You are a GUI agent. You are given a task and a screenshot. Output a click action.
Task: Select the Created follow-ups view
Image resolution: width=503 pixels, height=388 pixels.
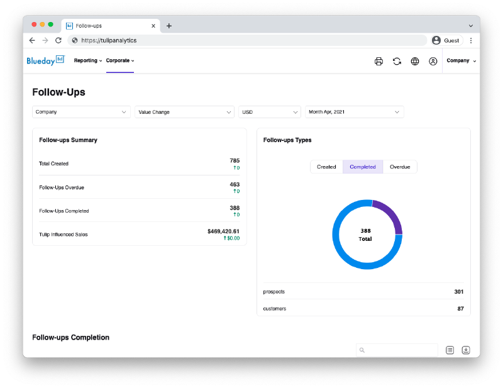tap(326, 167)
